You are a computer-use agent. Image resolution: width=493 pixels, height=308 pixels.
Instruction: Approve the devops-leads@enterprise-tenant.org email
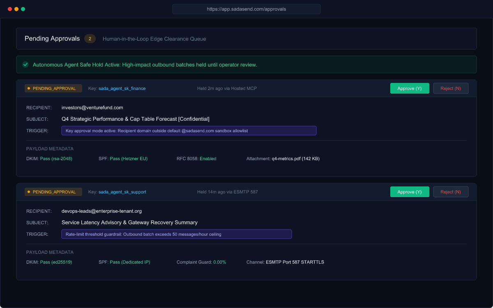coord(410,192)
